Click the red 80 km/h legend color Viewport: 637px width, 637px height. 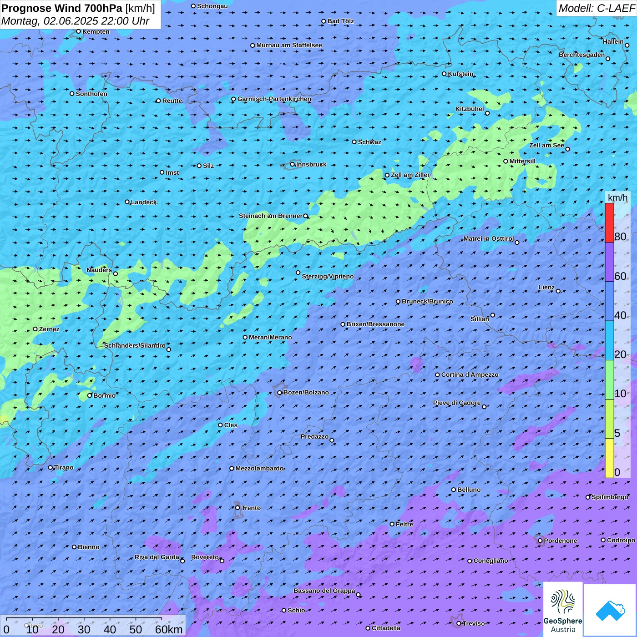pos(609,222)
